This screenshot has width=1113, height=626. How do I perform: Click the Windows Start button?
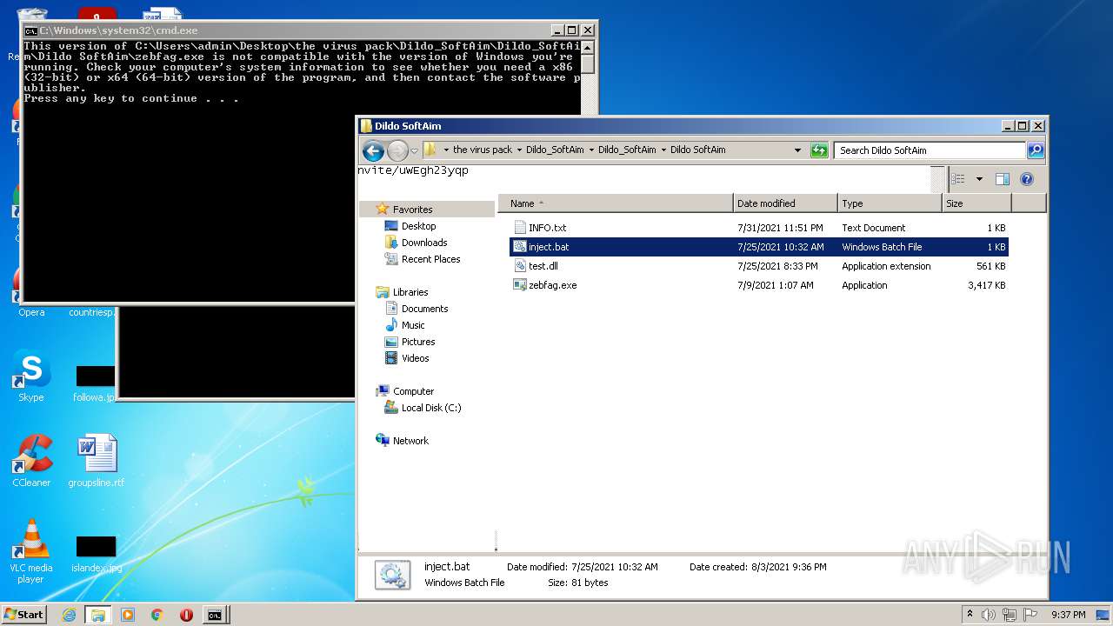pyautogui.click(x=23, y=615)
